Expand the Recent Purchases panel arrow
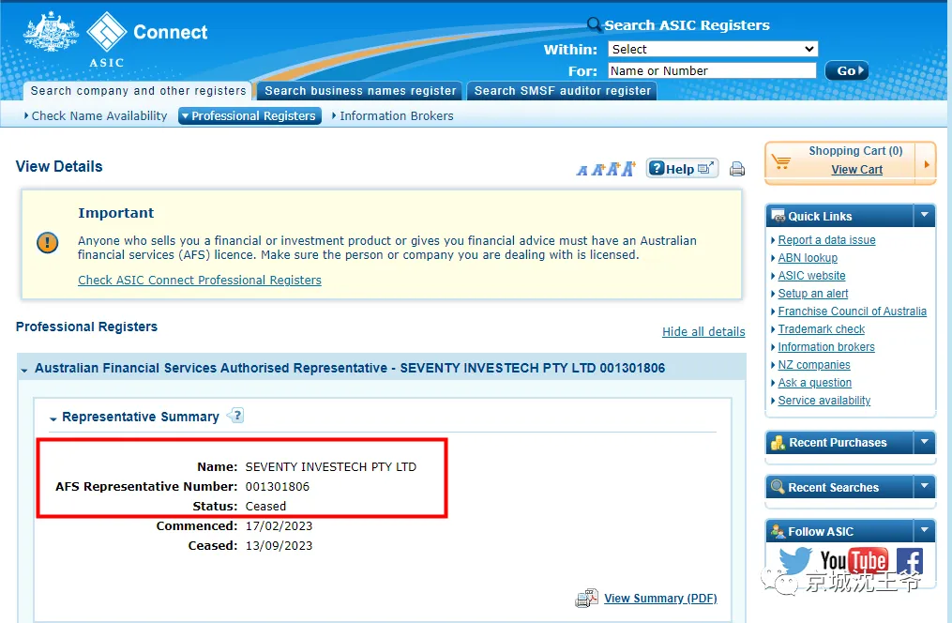This screenshot has width=952, height=623. (924, 442)
